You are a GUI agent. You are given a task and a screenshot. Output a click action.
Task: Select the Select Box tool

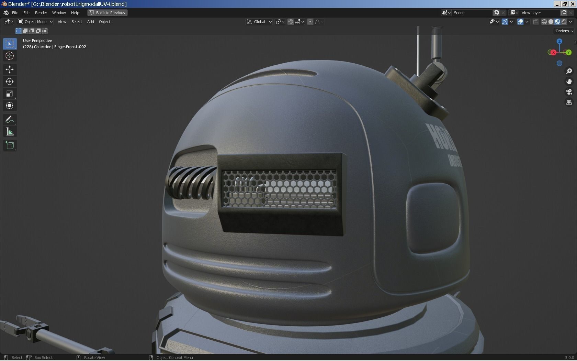click(x=10, y=44)
